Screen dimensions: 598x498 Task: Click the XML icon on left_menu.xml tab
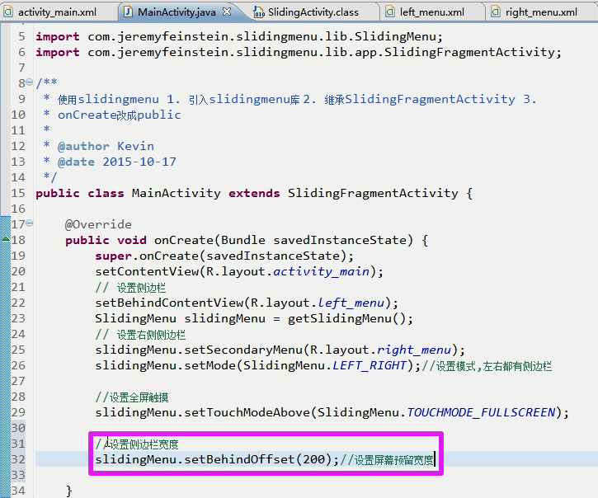point(390,12)
